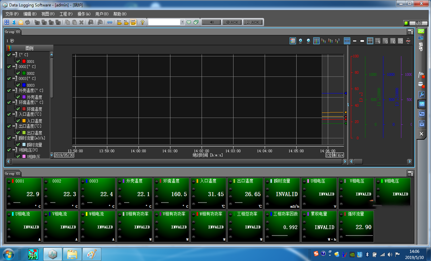Viewport: 431px width, 261px height.
Task: Uncheck the 外壳温度 channel checkbox
Action: pyautogui.click(x=18, y=97)
